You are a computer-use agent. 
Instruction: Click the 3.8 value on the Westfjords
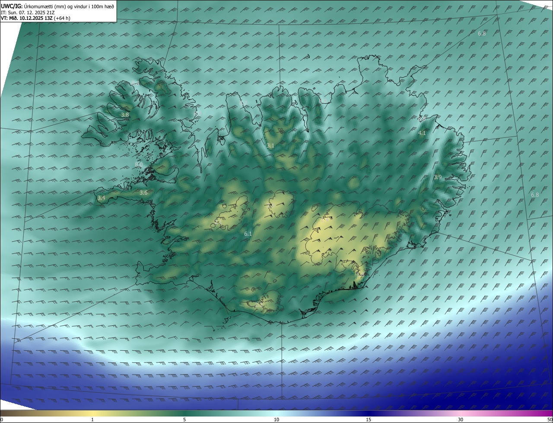point(125,115)
